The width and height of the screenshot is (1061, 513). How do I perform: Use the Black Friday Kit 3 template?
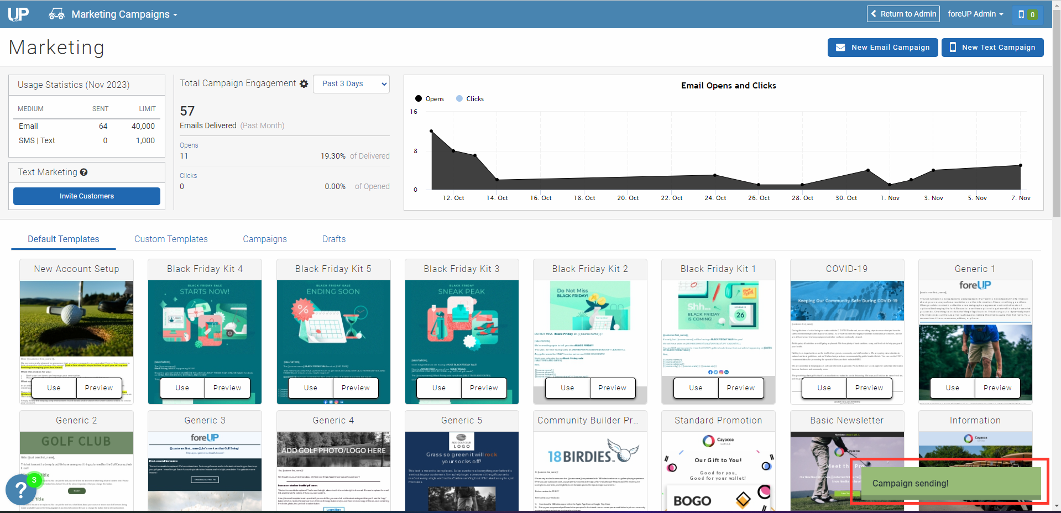pos(439,388)
